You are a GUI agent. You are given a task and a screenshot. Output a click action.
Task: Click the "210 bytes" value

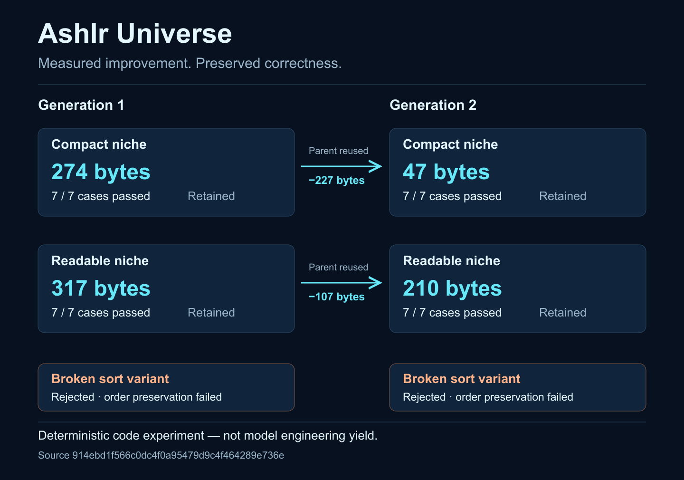(452, 288)
